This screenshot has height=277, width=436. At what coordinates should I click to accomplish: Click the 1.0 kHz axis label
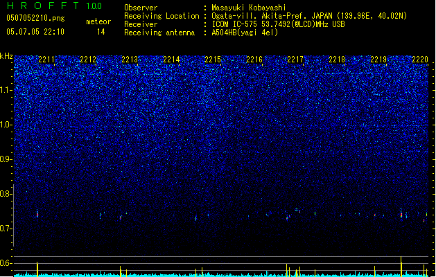click(6, 125)
